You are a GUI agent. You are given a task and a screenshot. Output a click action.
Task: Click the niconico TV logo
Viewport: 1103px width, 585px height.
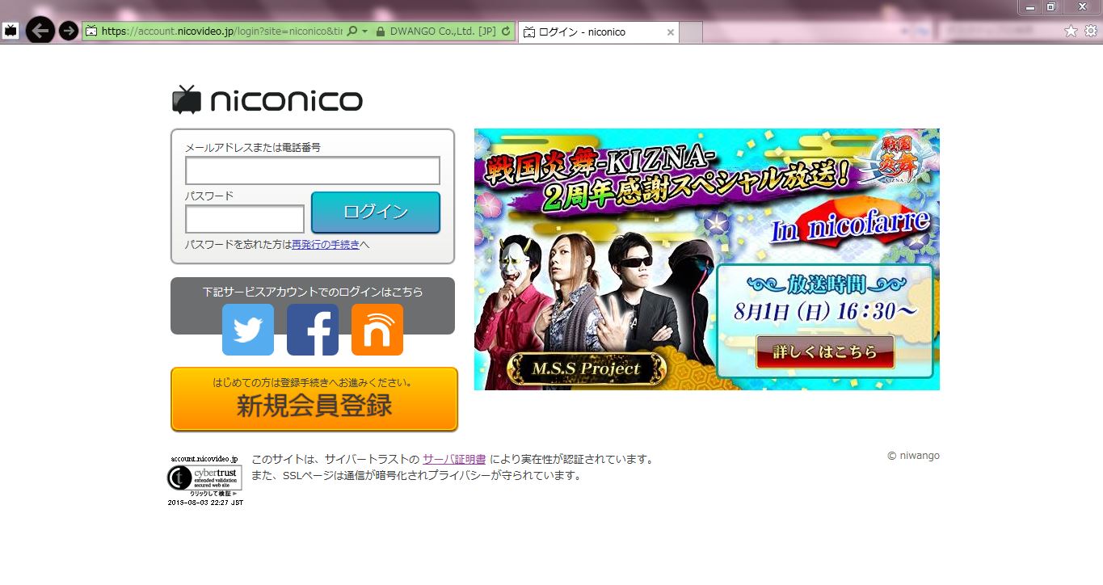267,100
